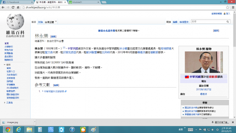
Task: Click the show all downloads link
Action: click(x=222, y=122)
